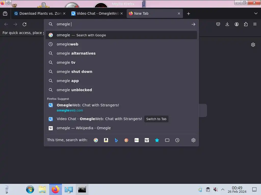This screenshot has width=261, height=195.
Task: Open new tab personalization gear
Action: tap(253, 45)
